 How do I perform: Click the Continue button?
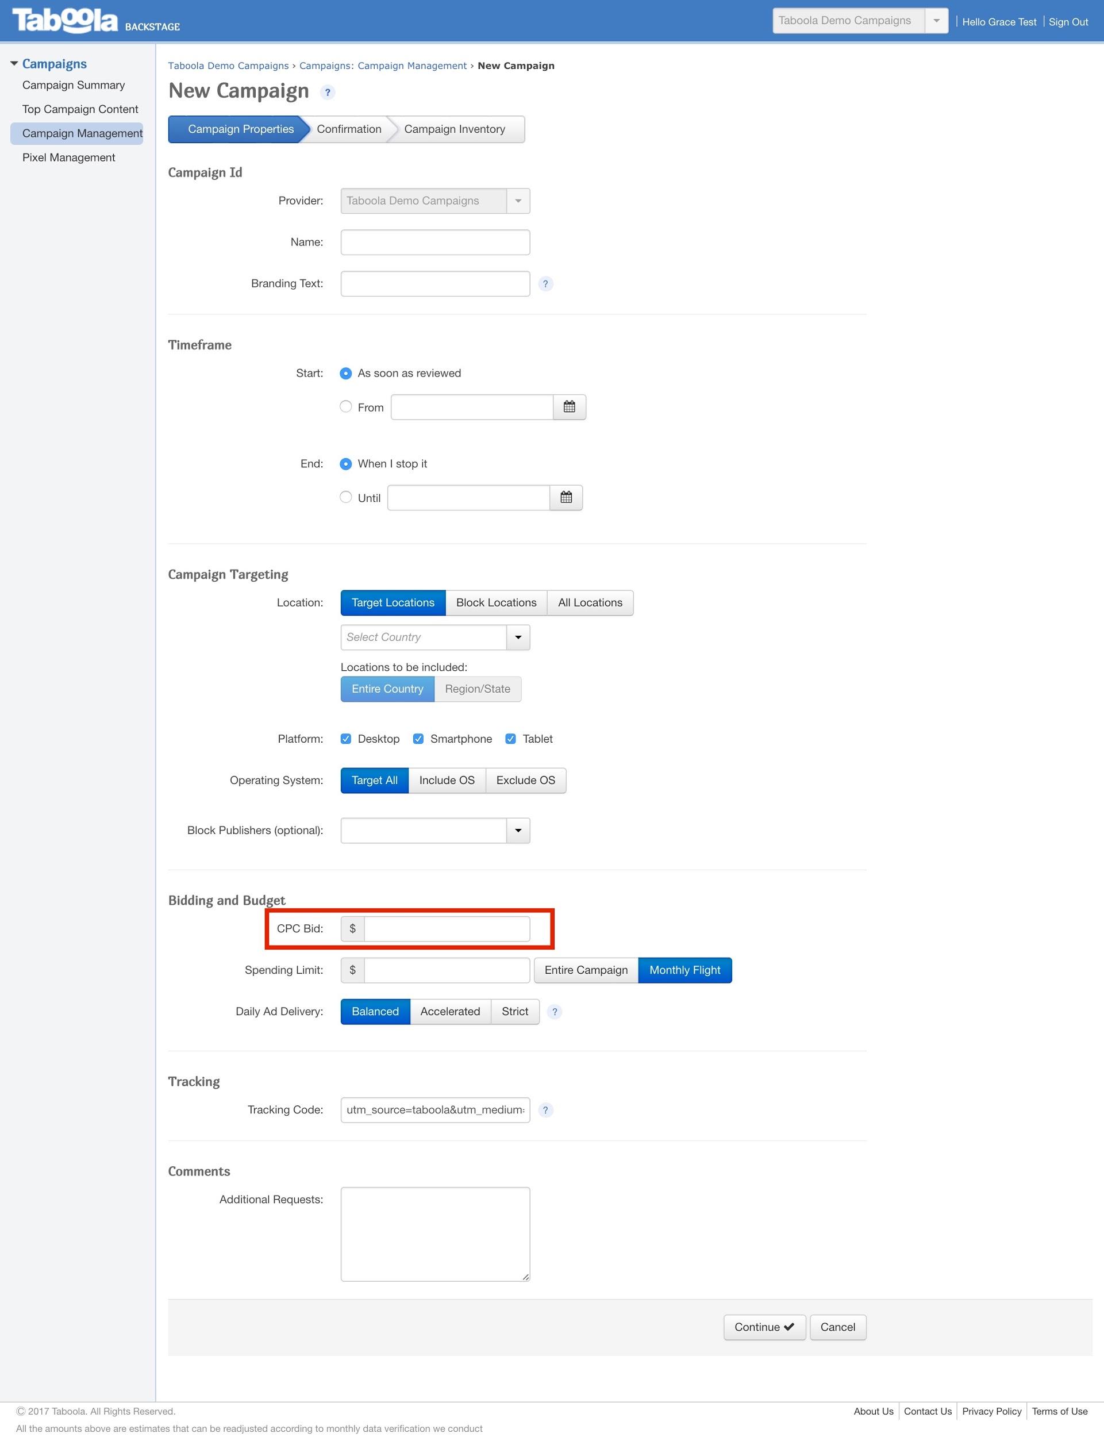[x=764, y=1327]
